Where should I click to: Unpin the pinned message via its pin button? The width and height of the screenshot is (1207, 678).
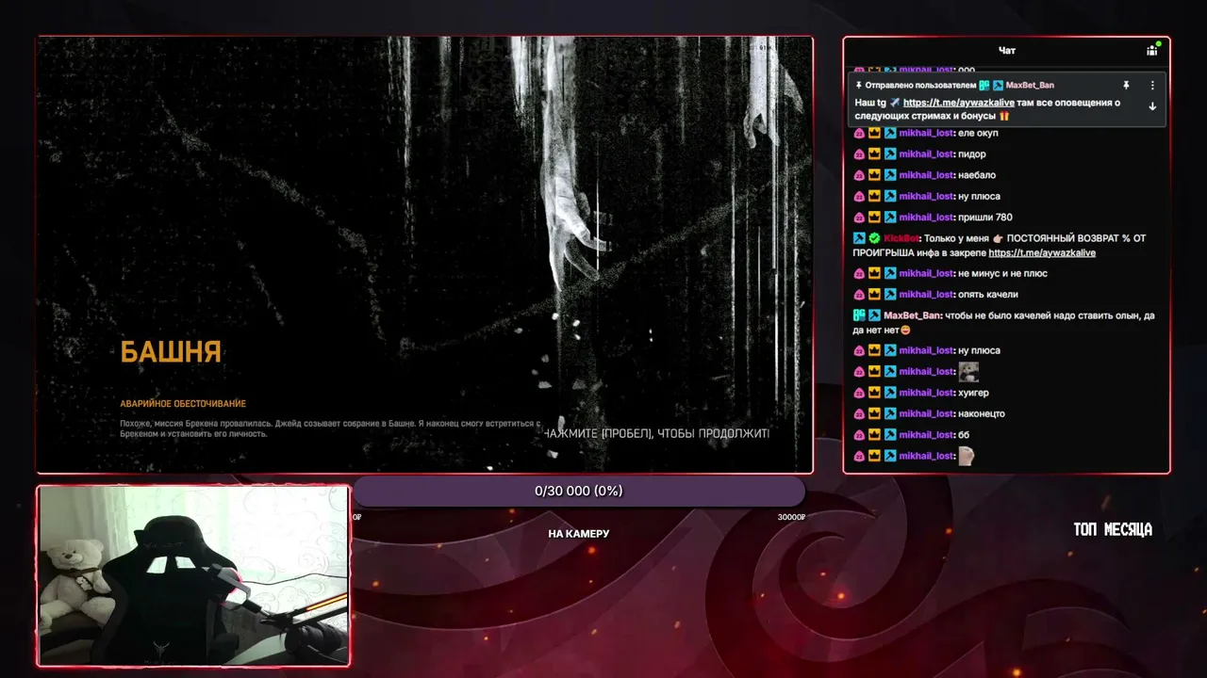1125,85
